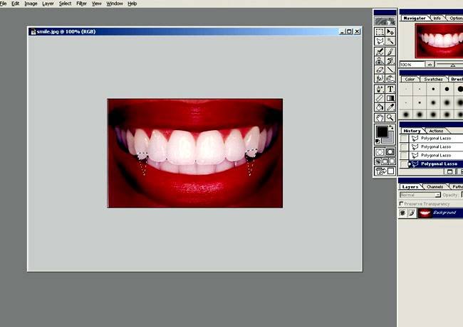Open the Swatches tab
The width and height of the screenshot is (463, 327).
pyautogui.click(x=433, y=79)
